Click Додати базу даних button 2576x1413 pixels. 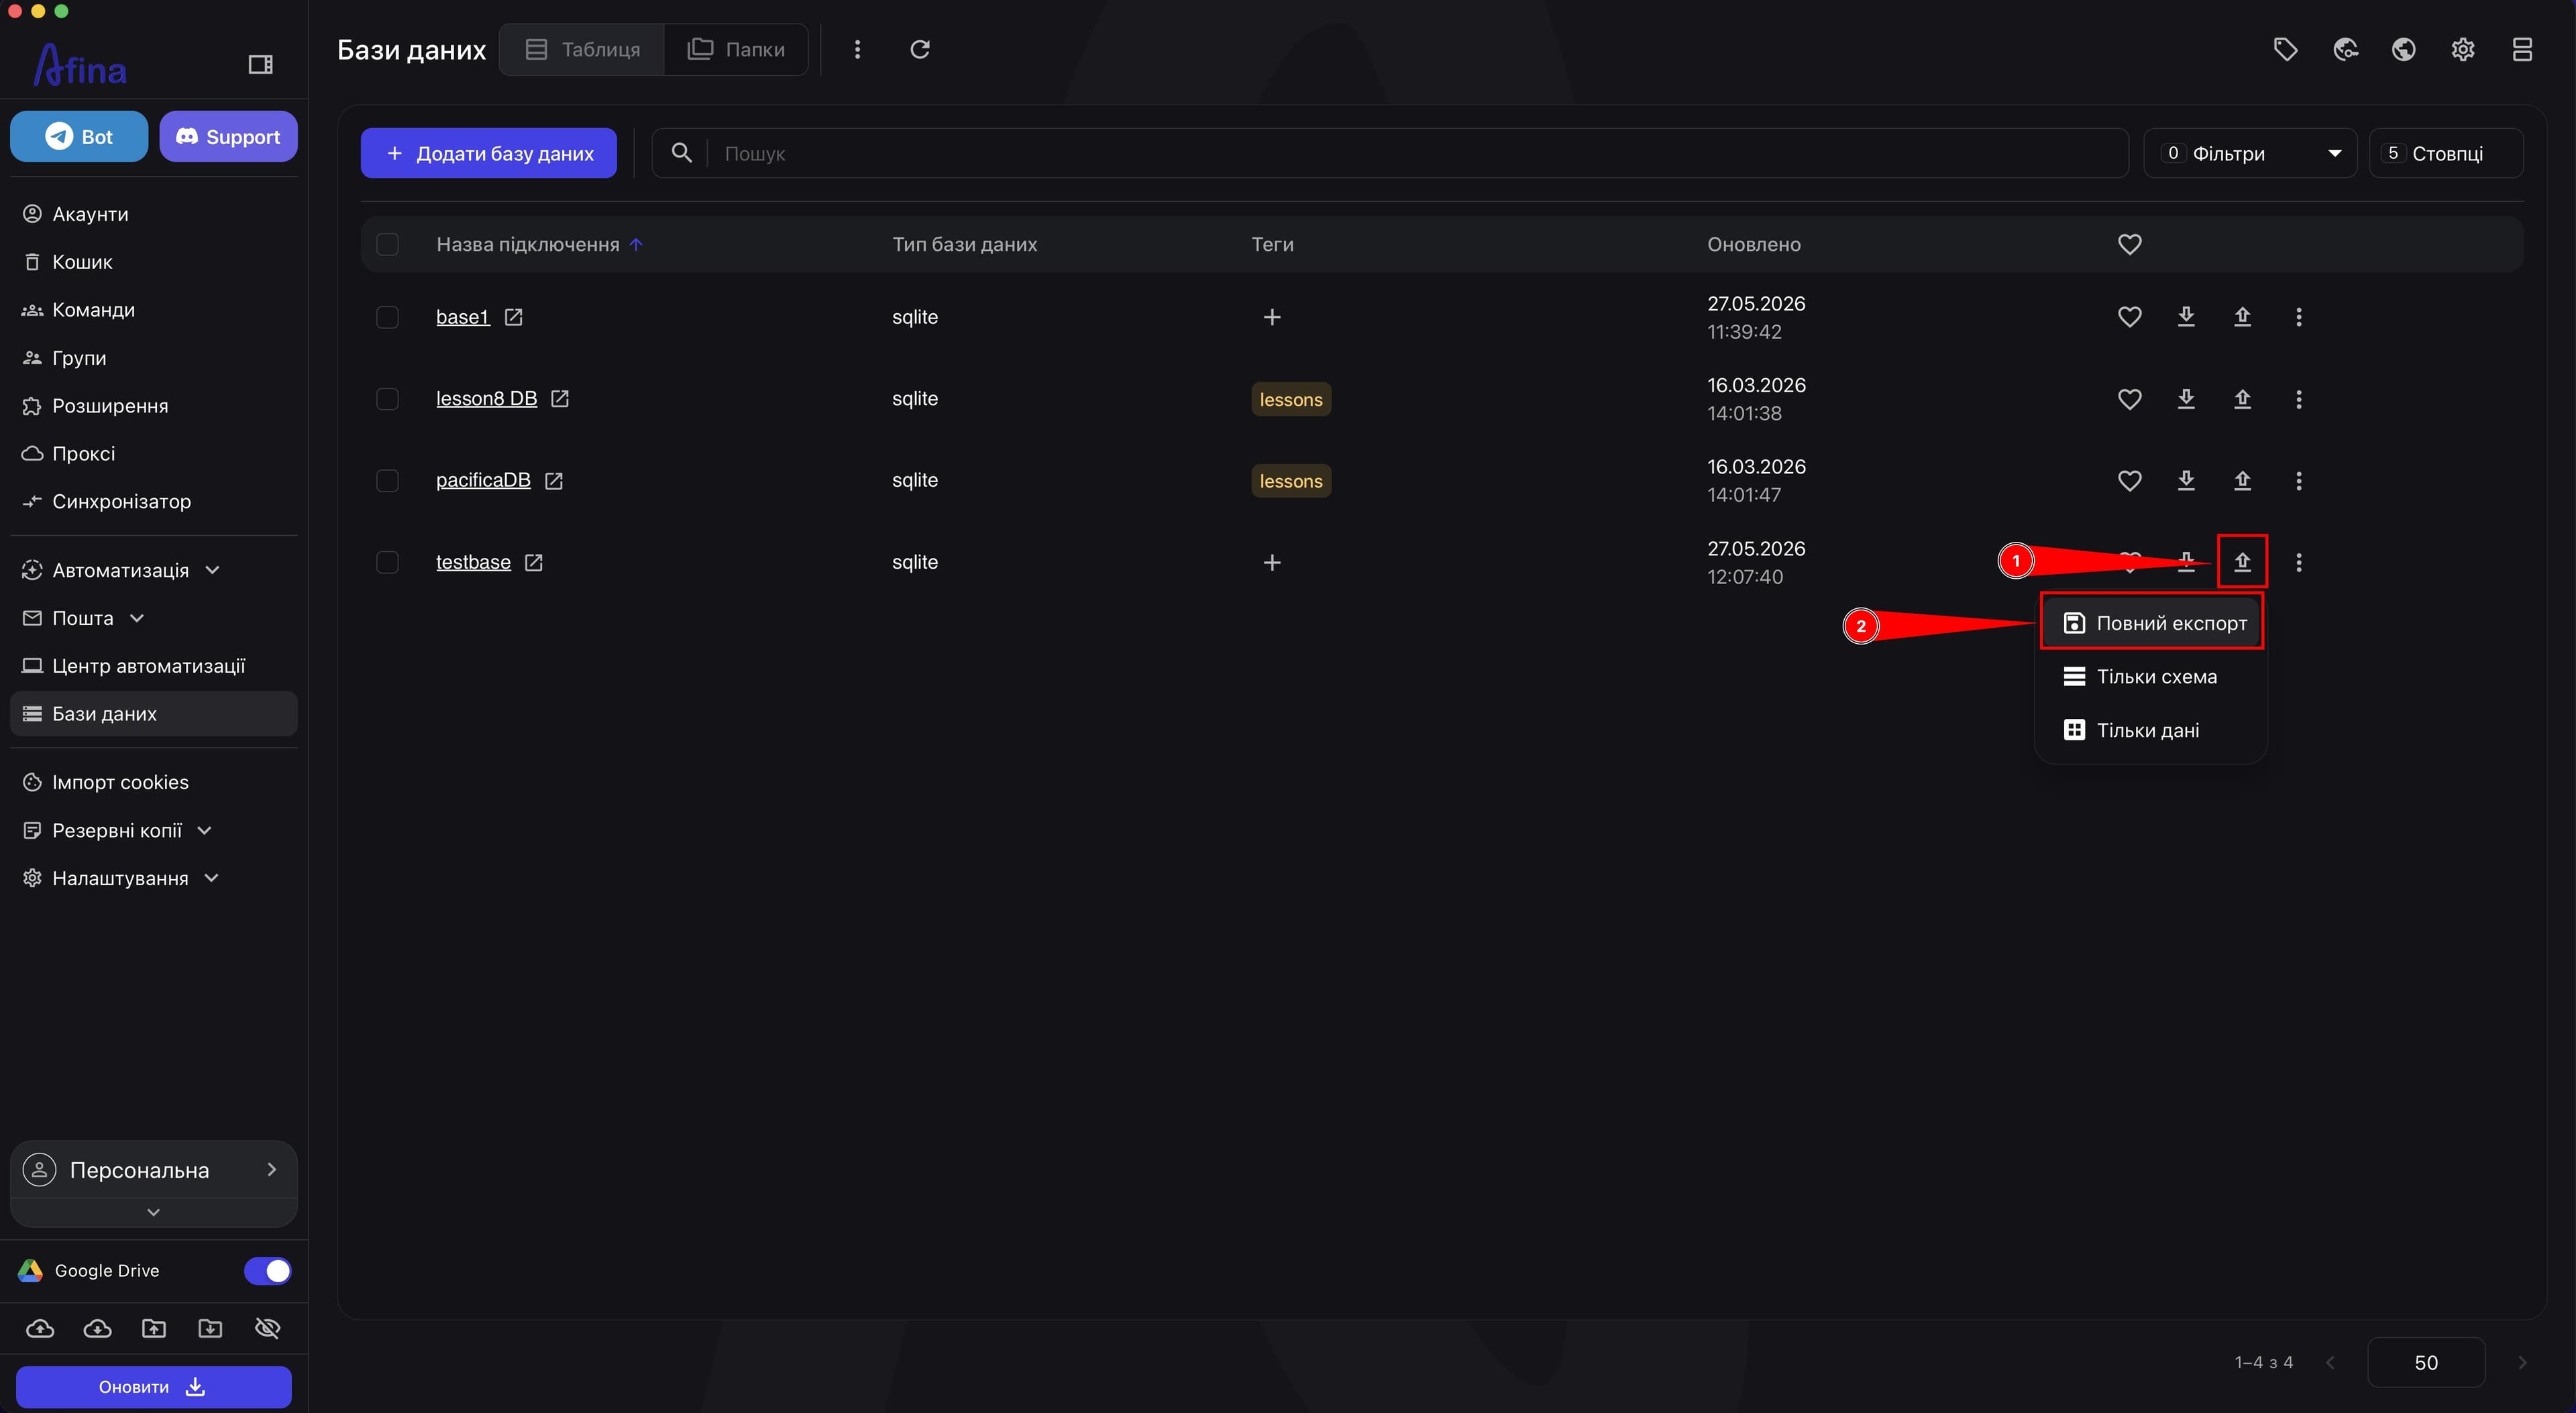[x=489, y=153]
